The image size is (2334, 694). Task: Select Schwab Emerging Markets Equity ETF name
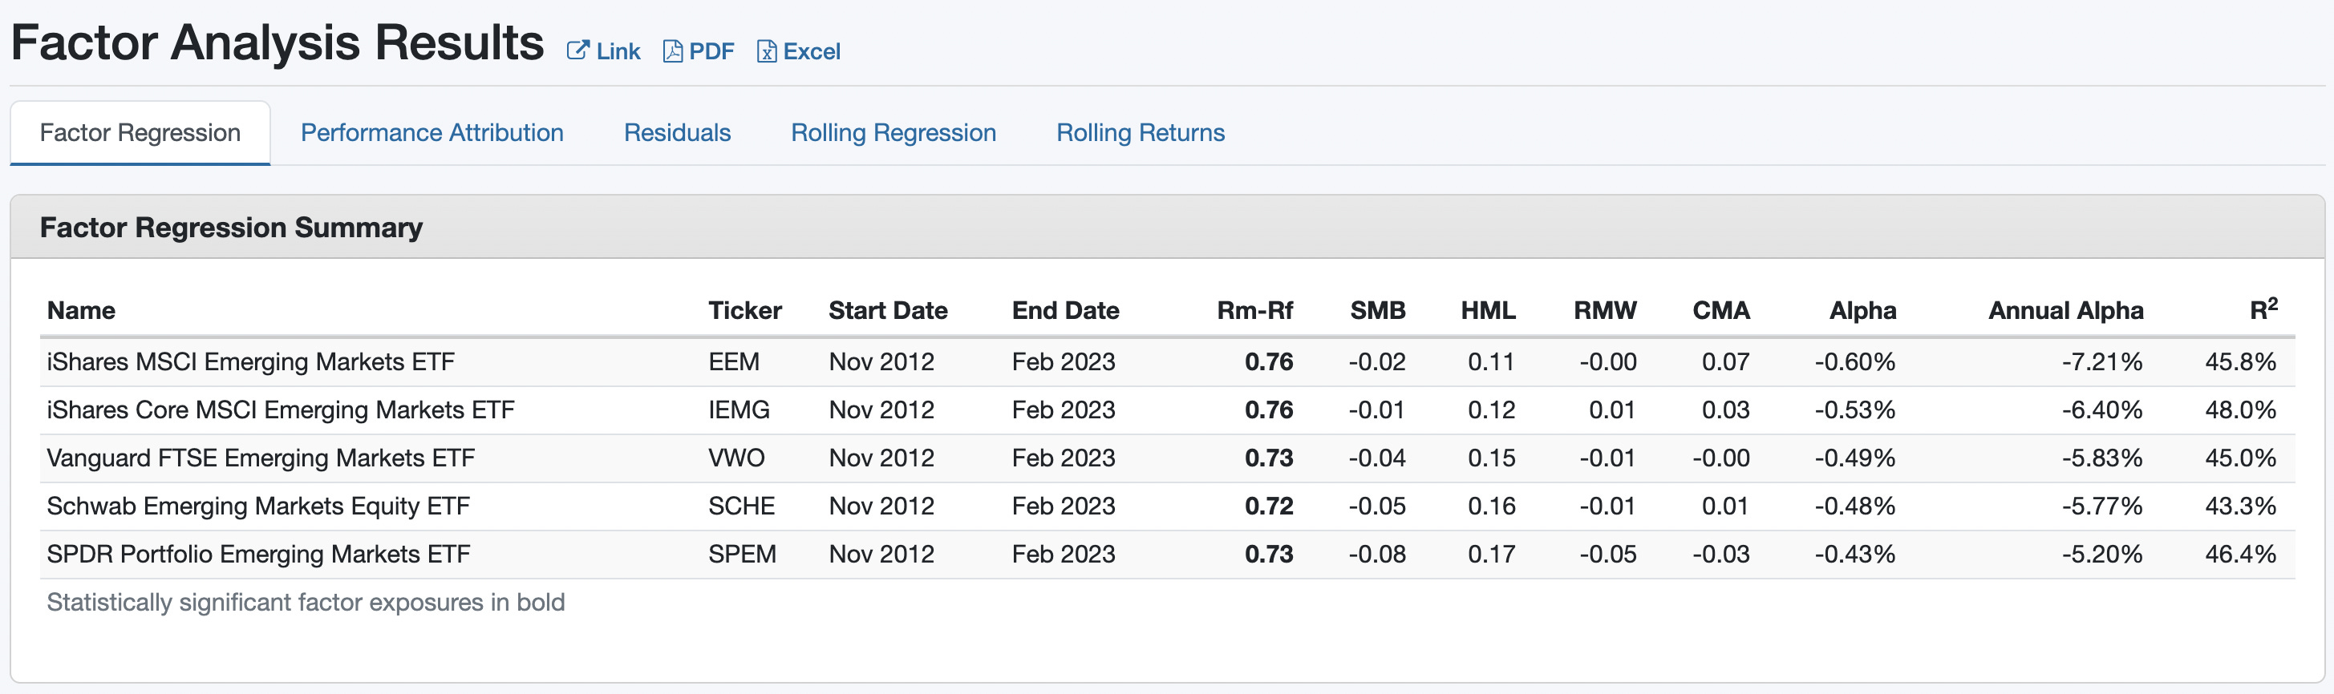coord(258,506)
